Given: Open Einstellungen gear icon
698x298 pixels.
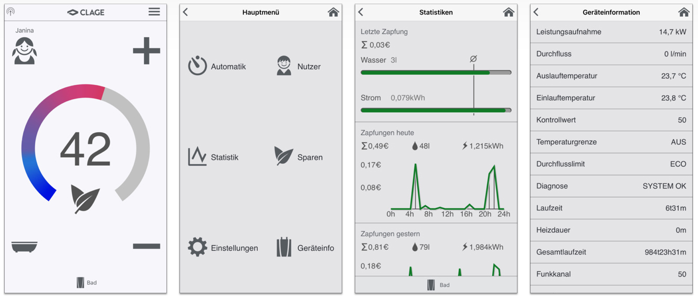Looking at the screenshot, I should [197, 247].
